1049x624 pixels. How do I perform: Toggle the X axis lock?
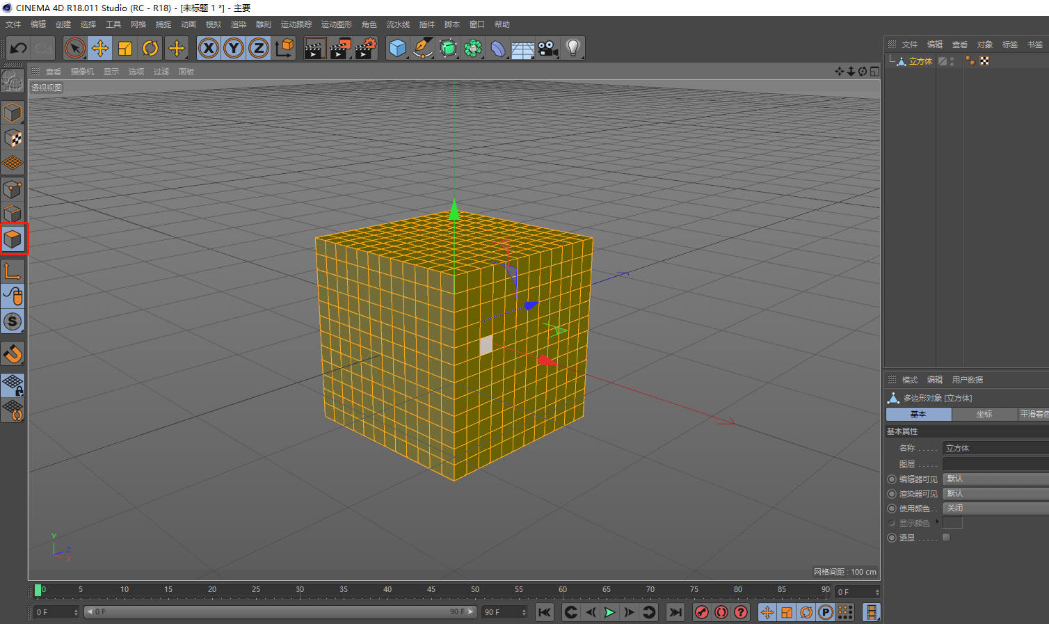[x=209, y=48]
